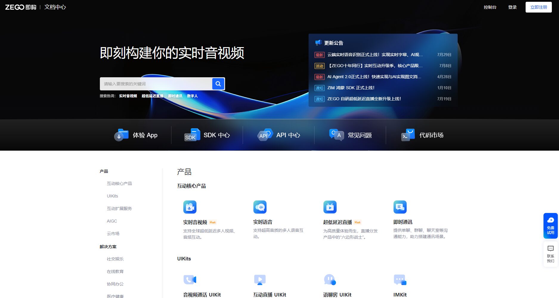Click the 体验 App label
The width and height of the screenshot is (559, 298).
145,135
